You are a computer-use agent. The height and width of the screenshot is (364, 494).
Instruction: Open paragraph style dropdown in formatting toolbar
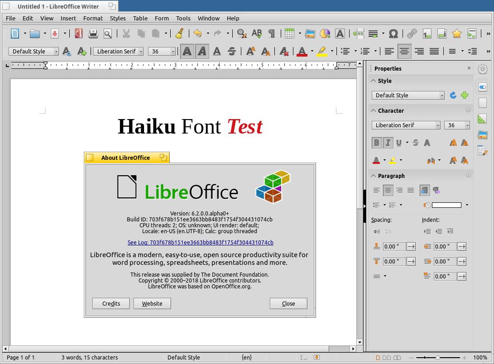(x=57, y=51)
